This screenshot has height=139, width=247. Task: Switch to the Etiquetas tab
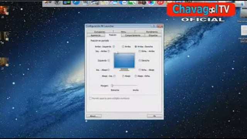[x=153, y=35]
